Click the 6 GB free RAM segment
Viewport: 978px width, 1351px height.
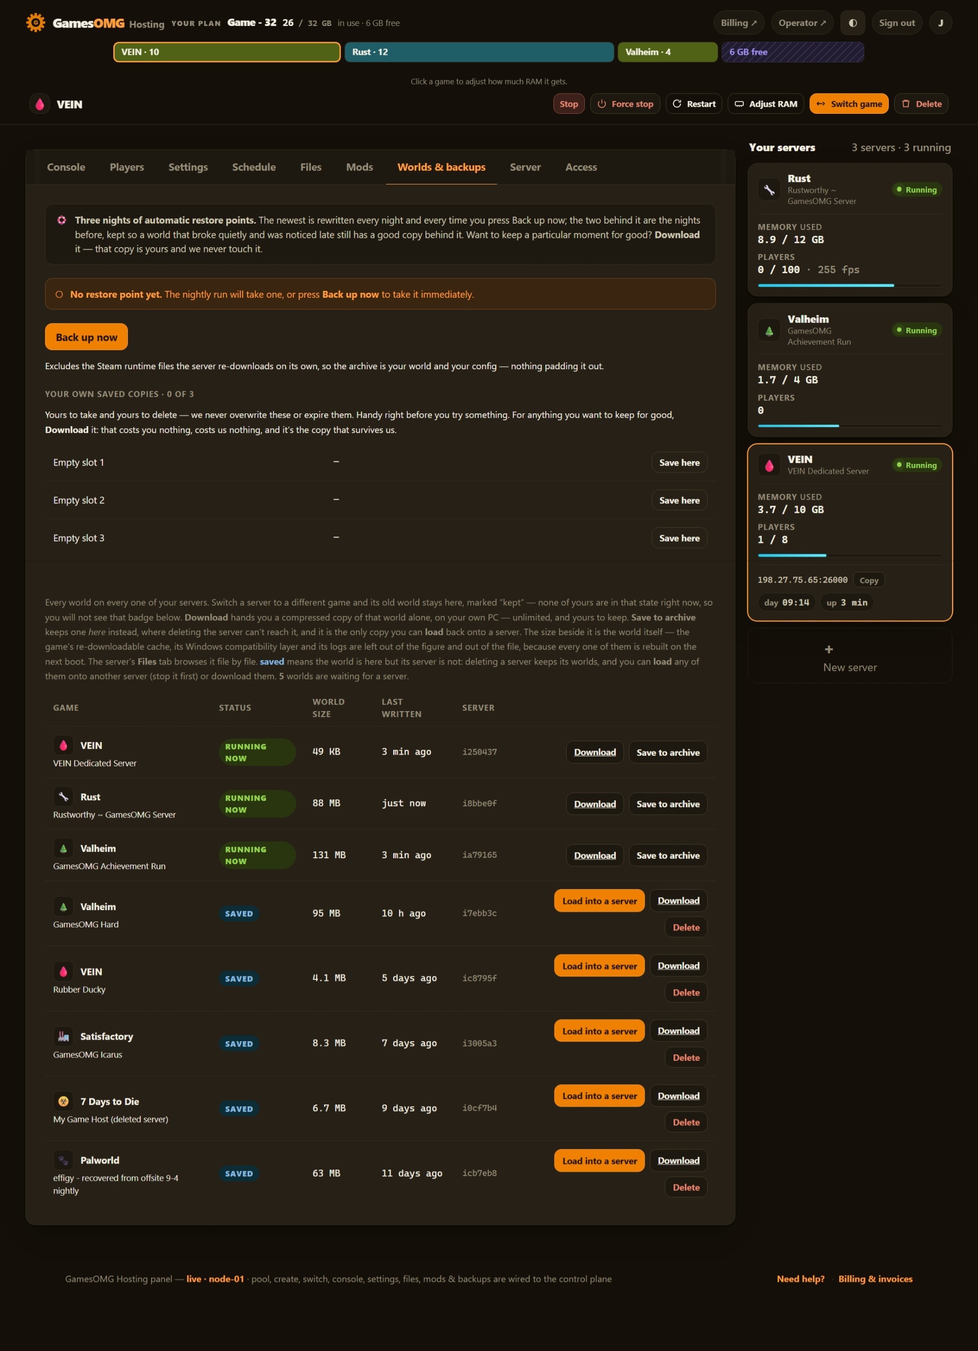tap(792, 52)
